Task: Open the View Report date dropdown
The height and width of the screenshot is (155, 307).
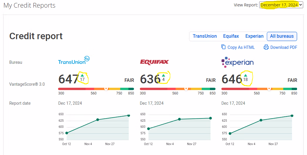Action: (x=281, y=5)
